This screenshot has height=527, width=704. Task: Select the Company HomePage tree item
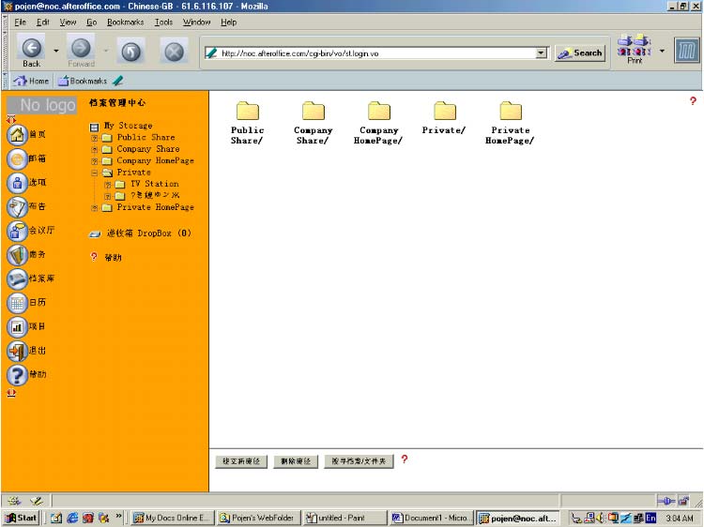(x=155, y=160)
